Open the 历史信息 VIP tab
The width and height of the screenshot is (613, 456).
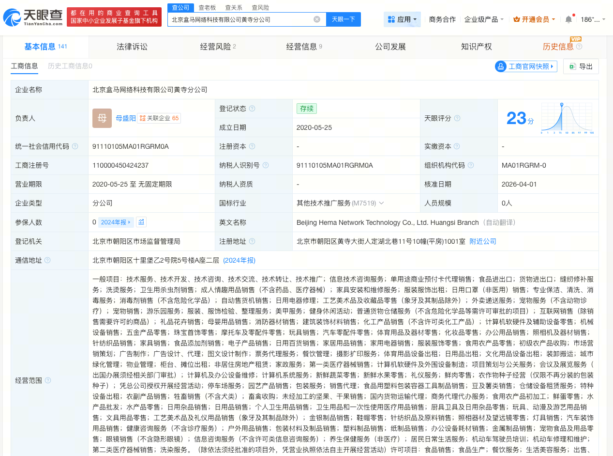[558, 47]
